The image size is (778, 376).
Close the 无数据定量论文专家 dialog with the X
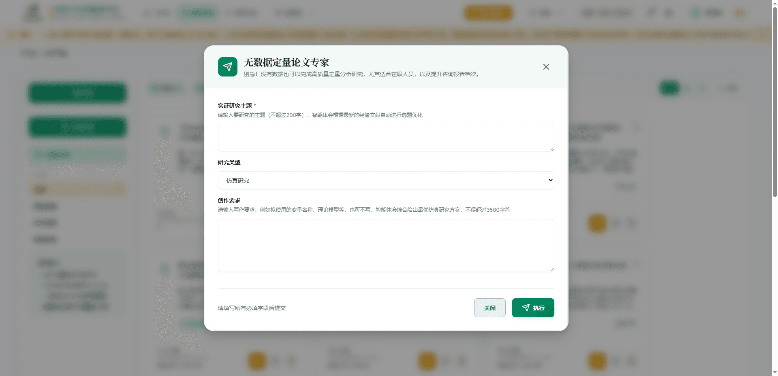[546, 67]
